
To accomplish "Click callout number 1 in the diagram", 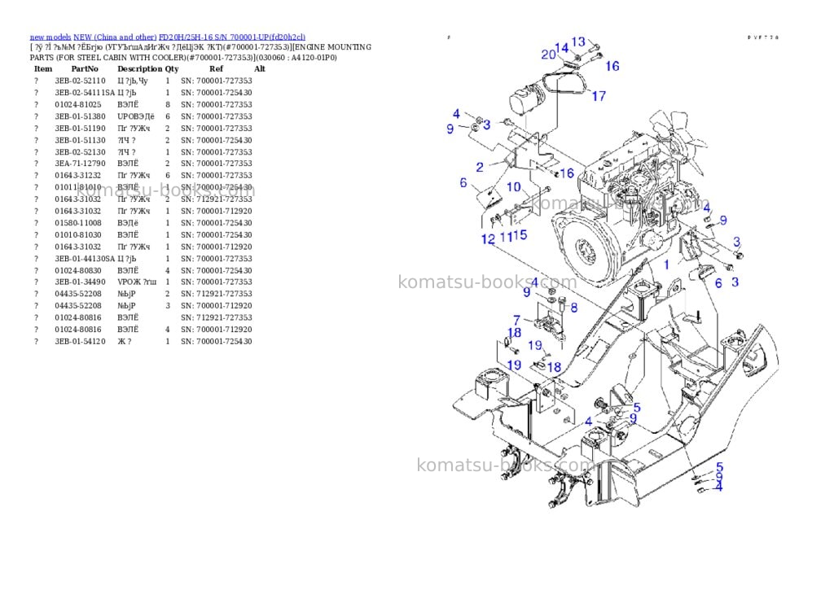I will pyautogui.click(x=666, y=264).
